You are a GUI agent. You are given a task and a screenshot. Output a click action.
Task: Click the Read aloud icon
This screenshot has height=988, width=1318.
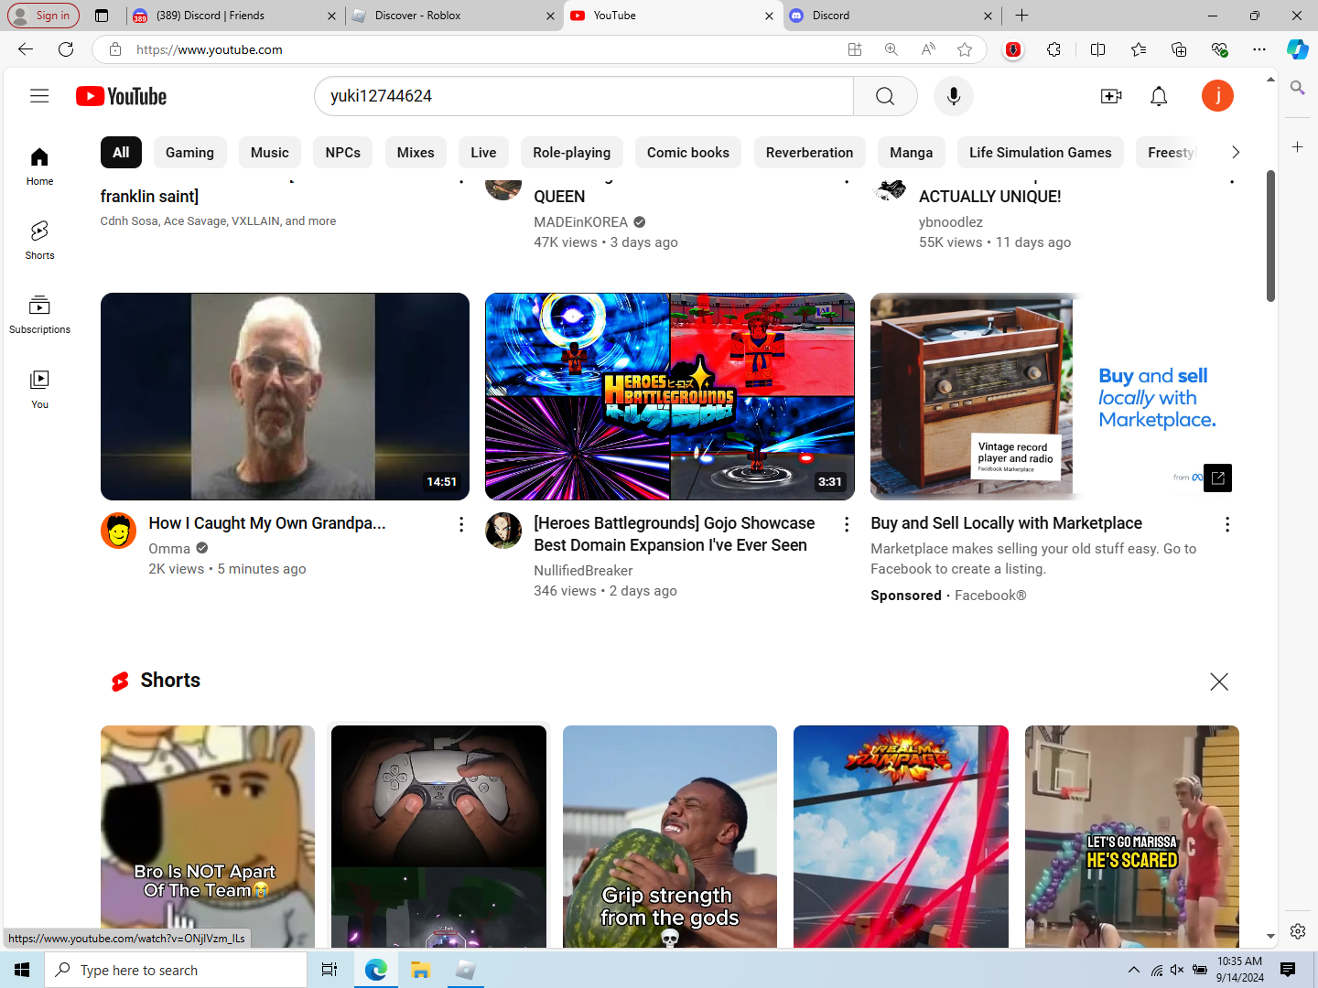(928, 49)
